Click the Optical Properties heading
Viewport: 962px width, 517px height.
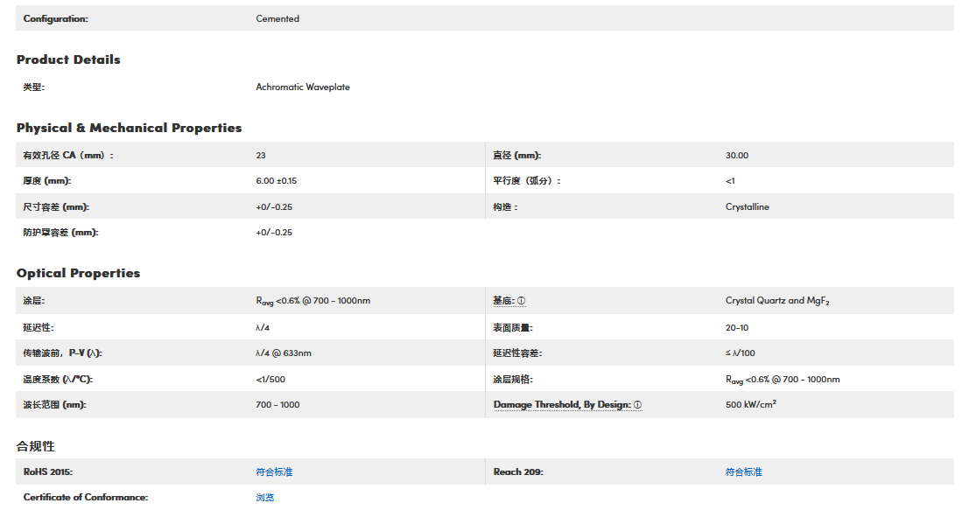point(78,273)
